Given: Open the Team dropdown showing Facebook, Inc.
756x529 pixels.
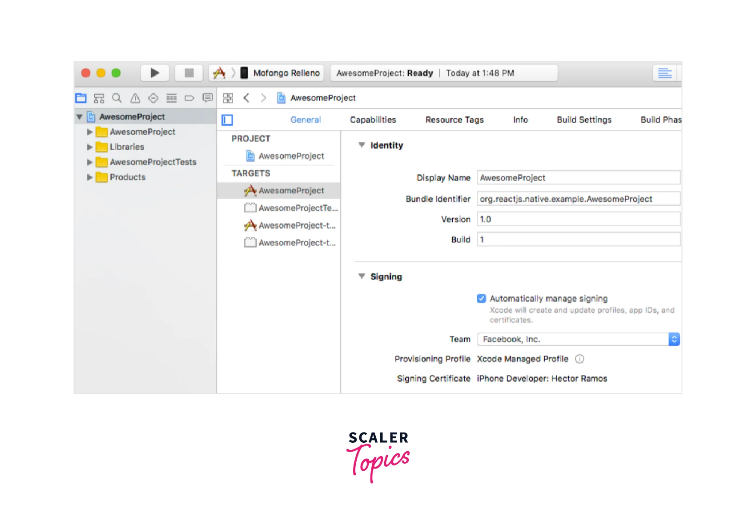Looking at the screenshot, I should point(578,340).
